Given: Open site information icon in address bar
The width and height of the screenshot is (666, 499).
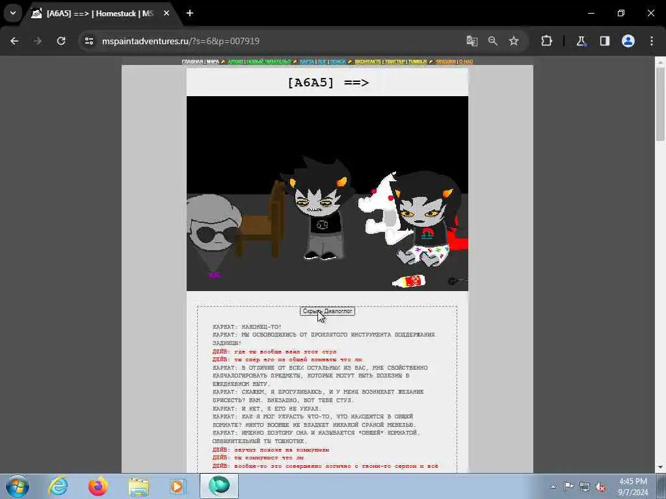Looking at the screenshot, I should pos(88,41).
